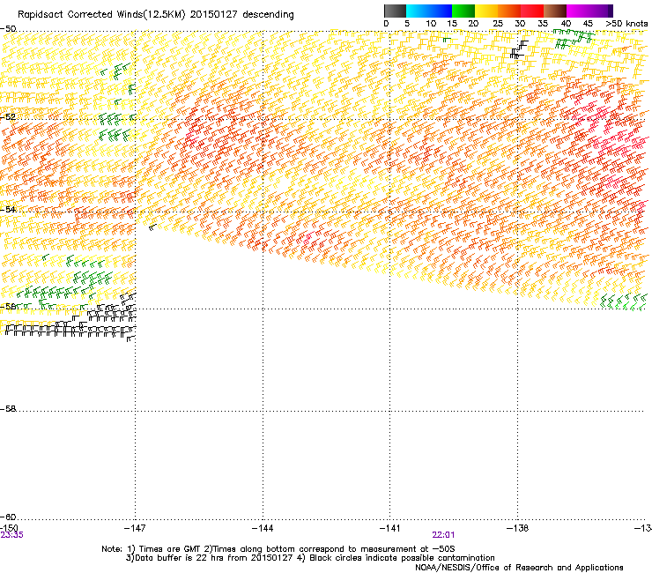This screenshot has width=652, height=573.
Task: Click the '-150' longitude axis label
Action: tap(9, 528)
